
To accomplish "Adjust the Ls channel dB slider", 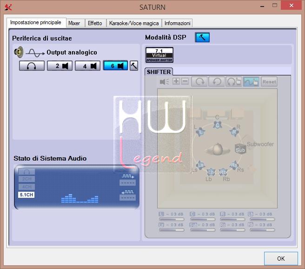I will click(x=172, y=230).
